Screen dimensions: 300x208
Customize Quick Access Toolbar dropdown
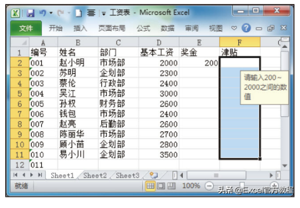coord(104,14)
